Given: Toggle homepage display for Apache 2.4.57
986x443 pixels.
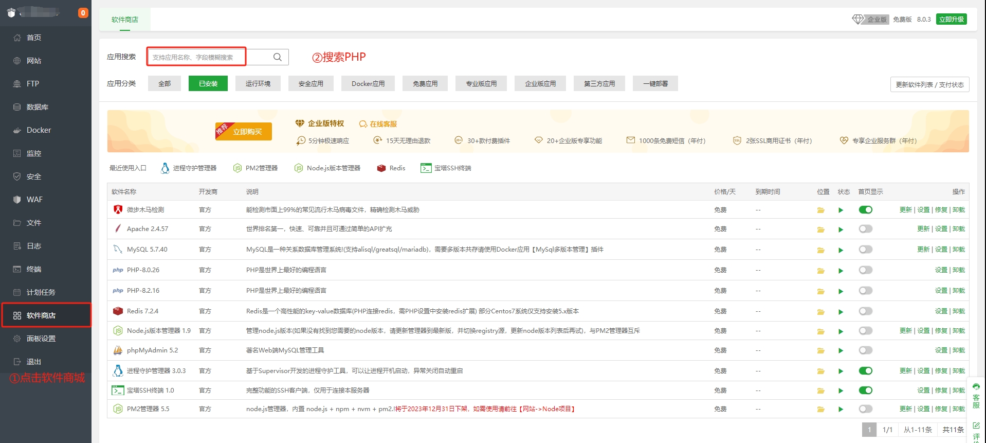Looking at the screenshot, I should pos(866,228).
